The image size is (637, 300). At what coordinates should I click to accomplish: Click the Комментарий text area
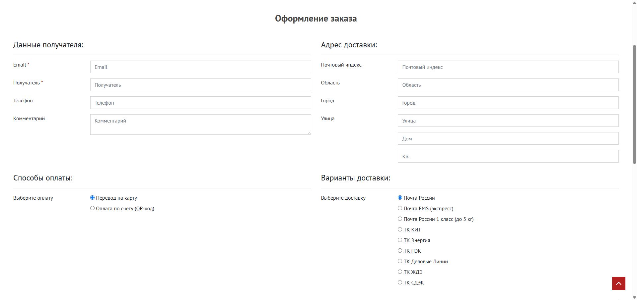coord(200,125)
